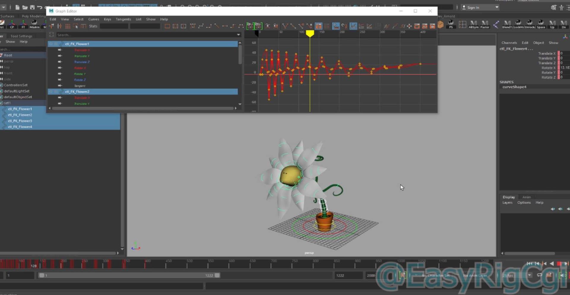570x295 pixels.
Task: Open the frame rate fps dropdown
Action: (x=529, y=275)
